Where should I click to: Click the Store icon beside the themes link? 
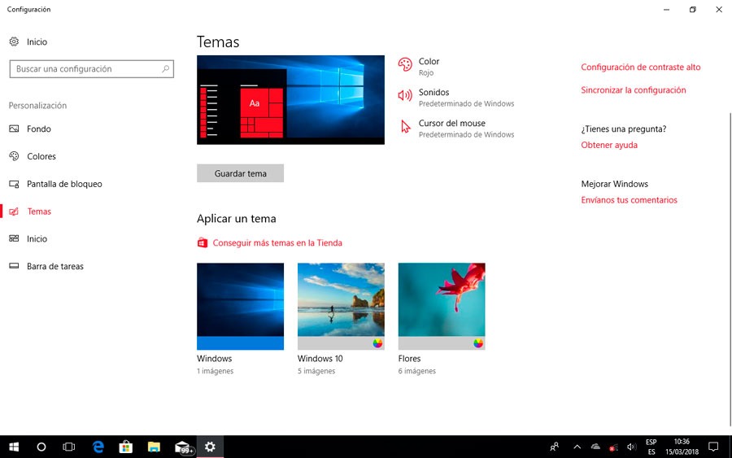(203, 242)
